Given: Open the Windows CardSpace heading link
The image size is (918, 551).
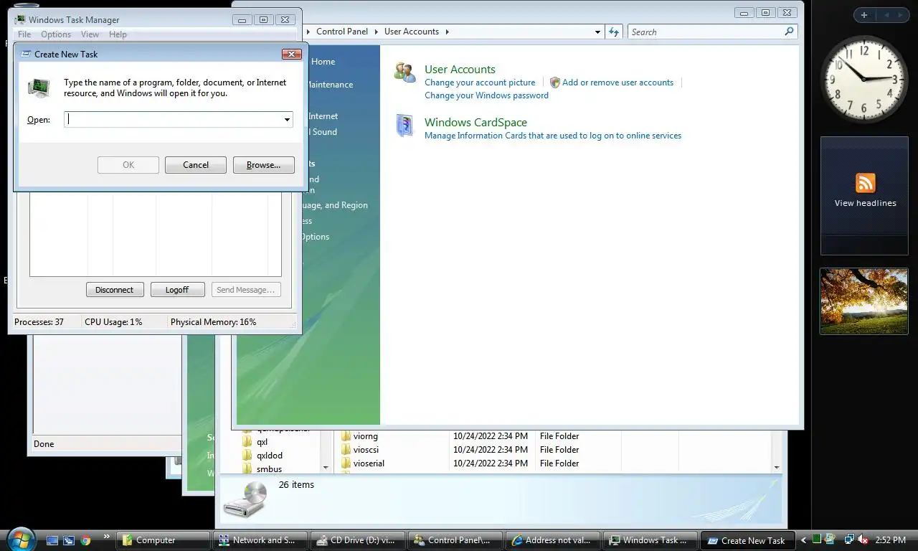Looking at the screenshot, I should (475, 123).
